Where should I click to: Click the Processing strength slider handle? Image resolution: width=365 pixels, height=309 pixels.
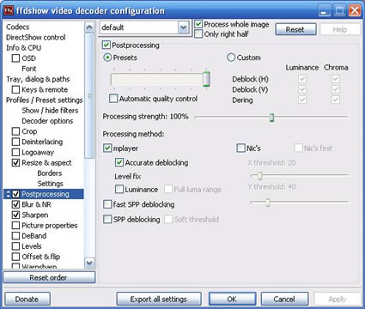[x=271, y=118]
